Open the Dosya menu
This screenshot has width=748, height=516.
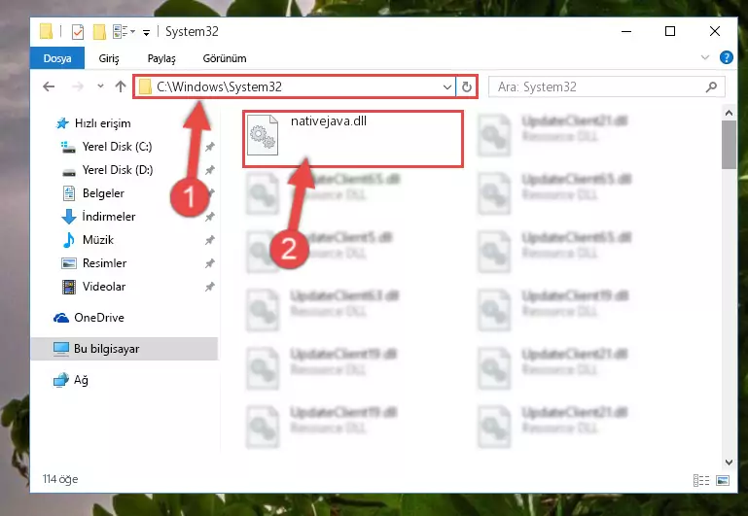pos(57,58)
